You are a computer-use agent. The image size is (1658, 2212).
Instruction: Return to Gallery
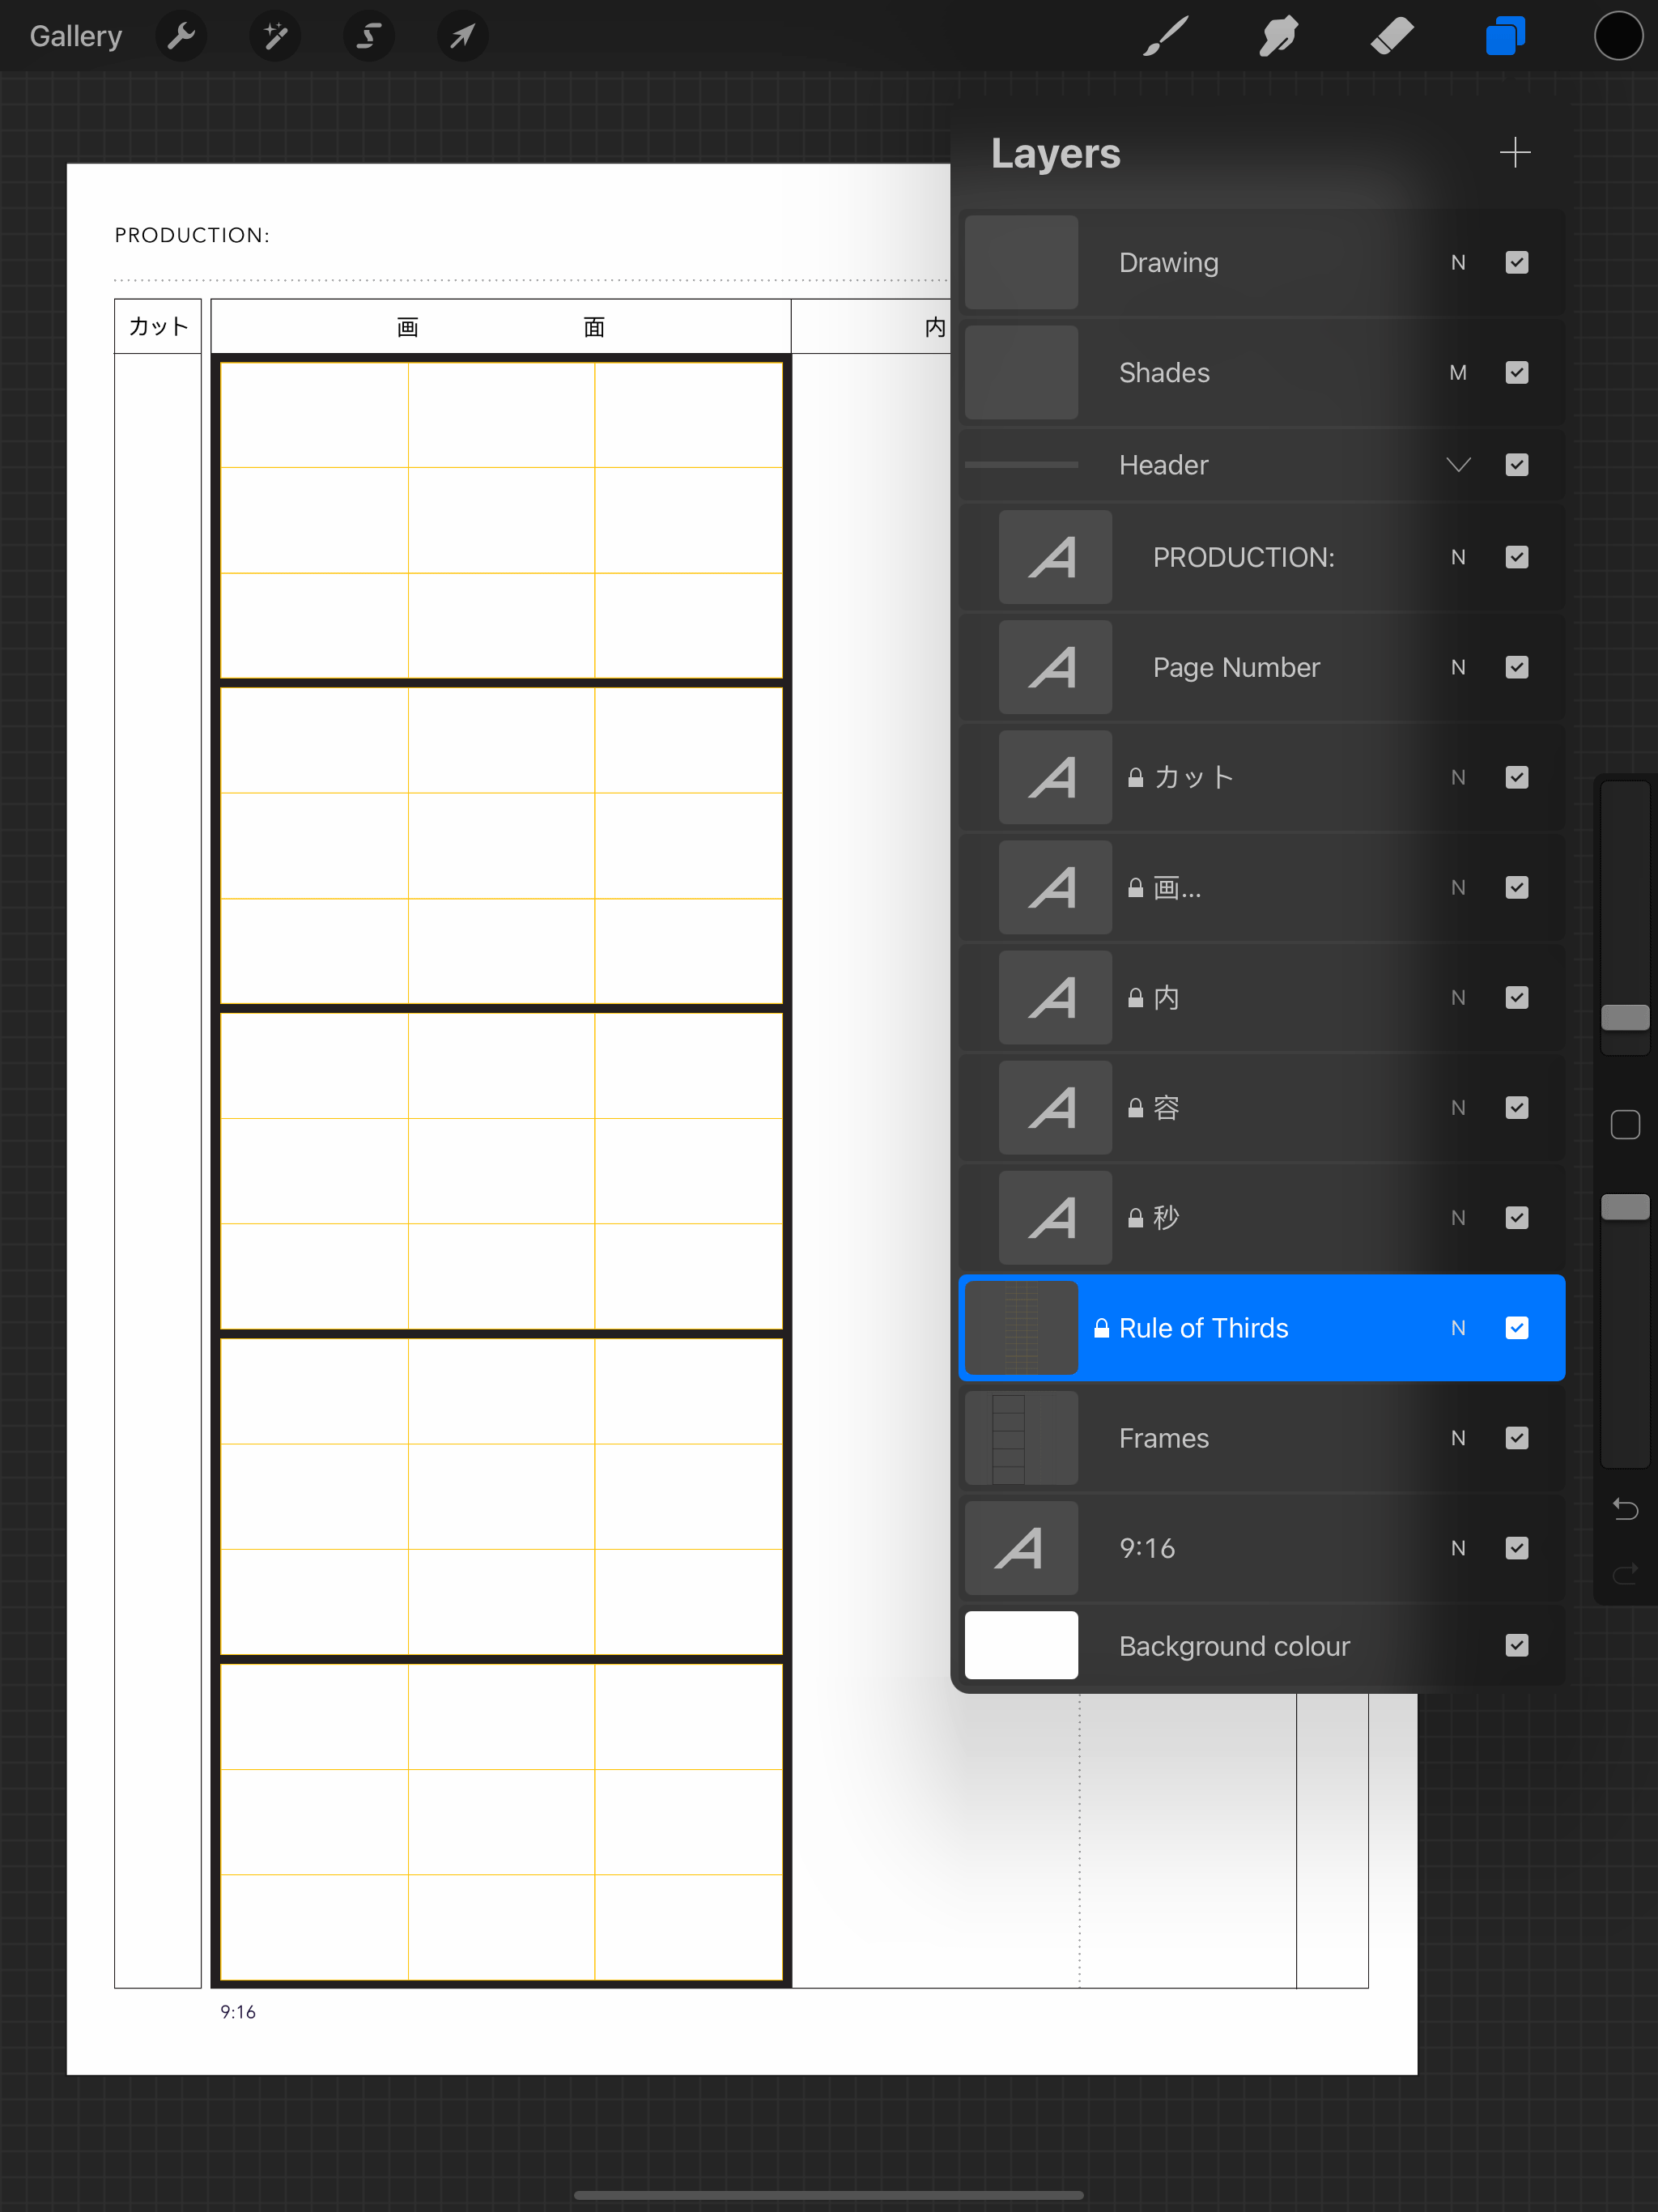[76, 37]
